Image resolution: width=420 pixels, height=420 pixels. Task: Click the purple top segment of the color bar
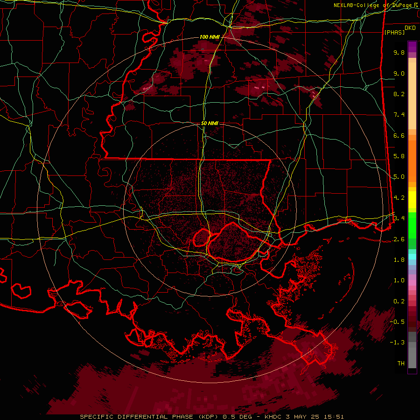tap(412, 47)
